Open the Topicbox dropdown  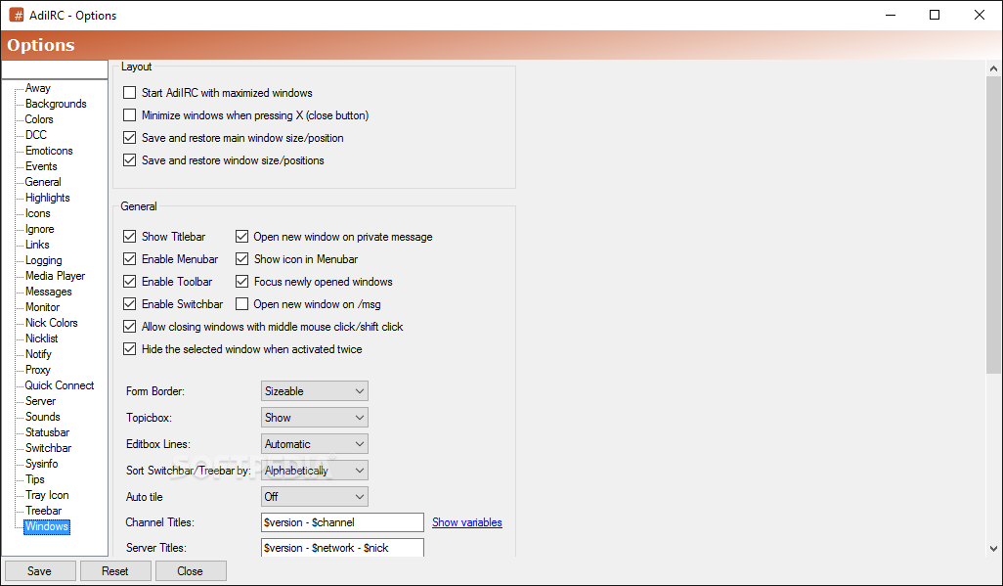315,418
